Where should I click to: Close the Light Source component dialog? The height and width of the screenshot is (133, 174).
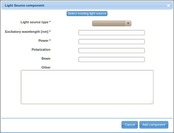[x=168, y=6]
